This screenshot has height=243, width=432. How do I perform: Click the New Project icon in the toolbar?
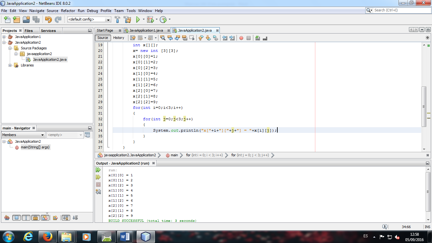click(16, 20)
